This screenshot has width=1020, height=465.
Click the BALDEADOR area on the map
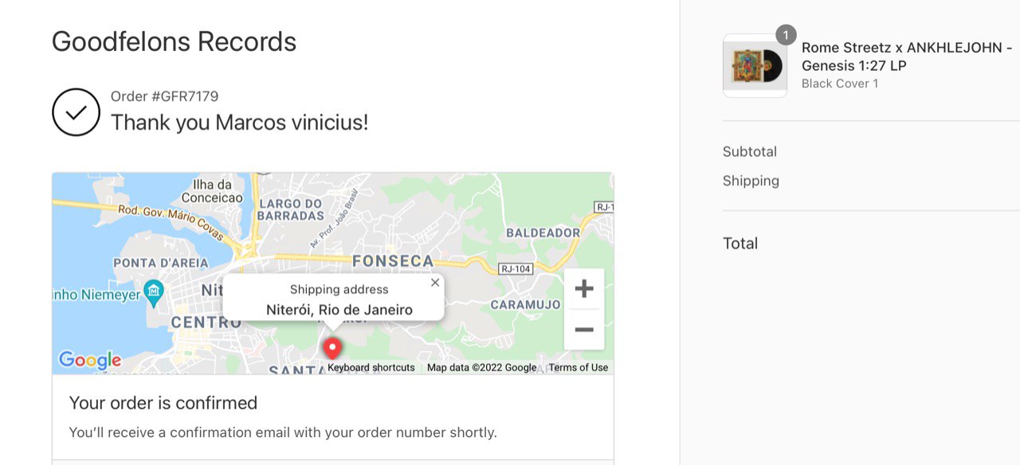click(x=543, y=232)
